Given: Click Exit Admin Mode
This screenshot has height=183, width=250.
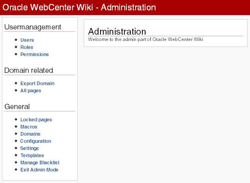Looking at the screenshot, I should 39,169.
